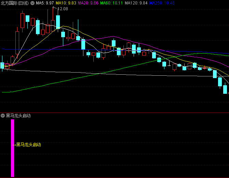Select the first cyan candlestick at left edge

click(x=2, y=65)
